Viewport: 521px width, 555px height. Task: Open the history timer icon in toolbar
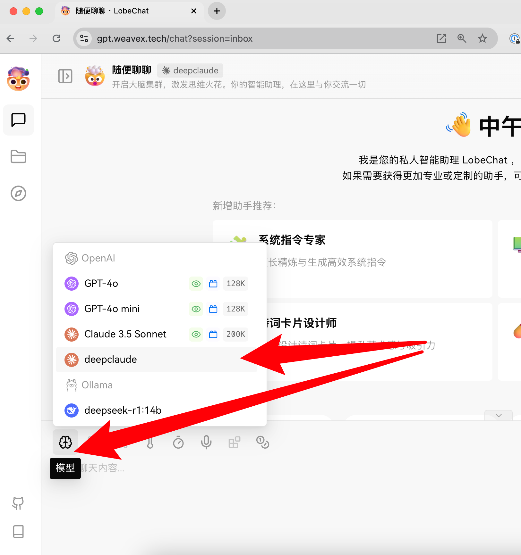[x=178, y=443]
